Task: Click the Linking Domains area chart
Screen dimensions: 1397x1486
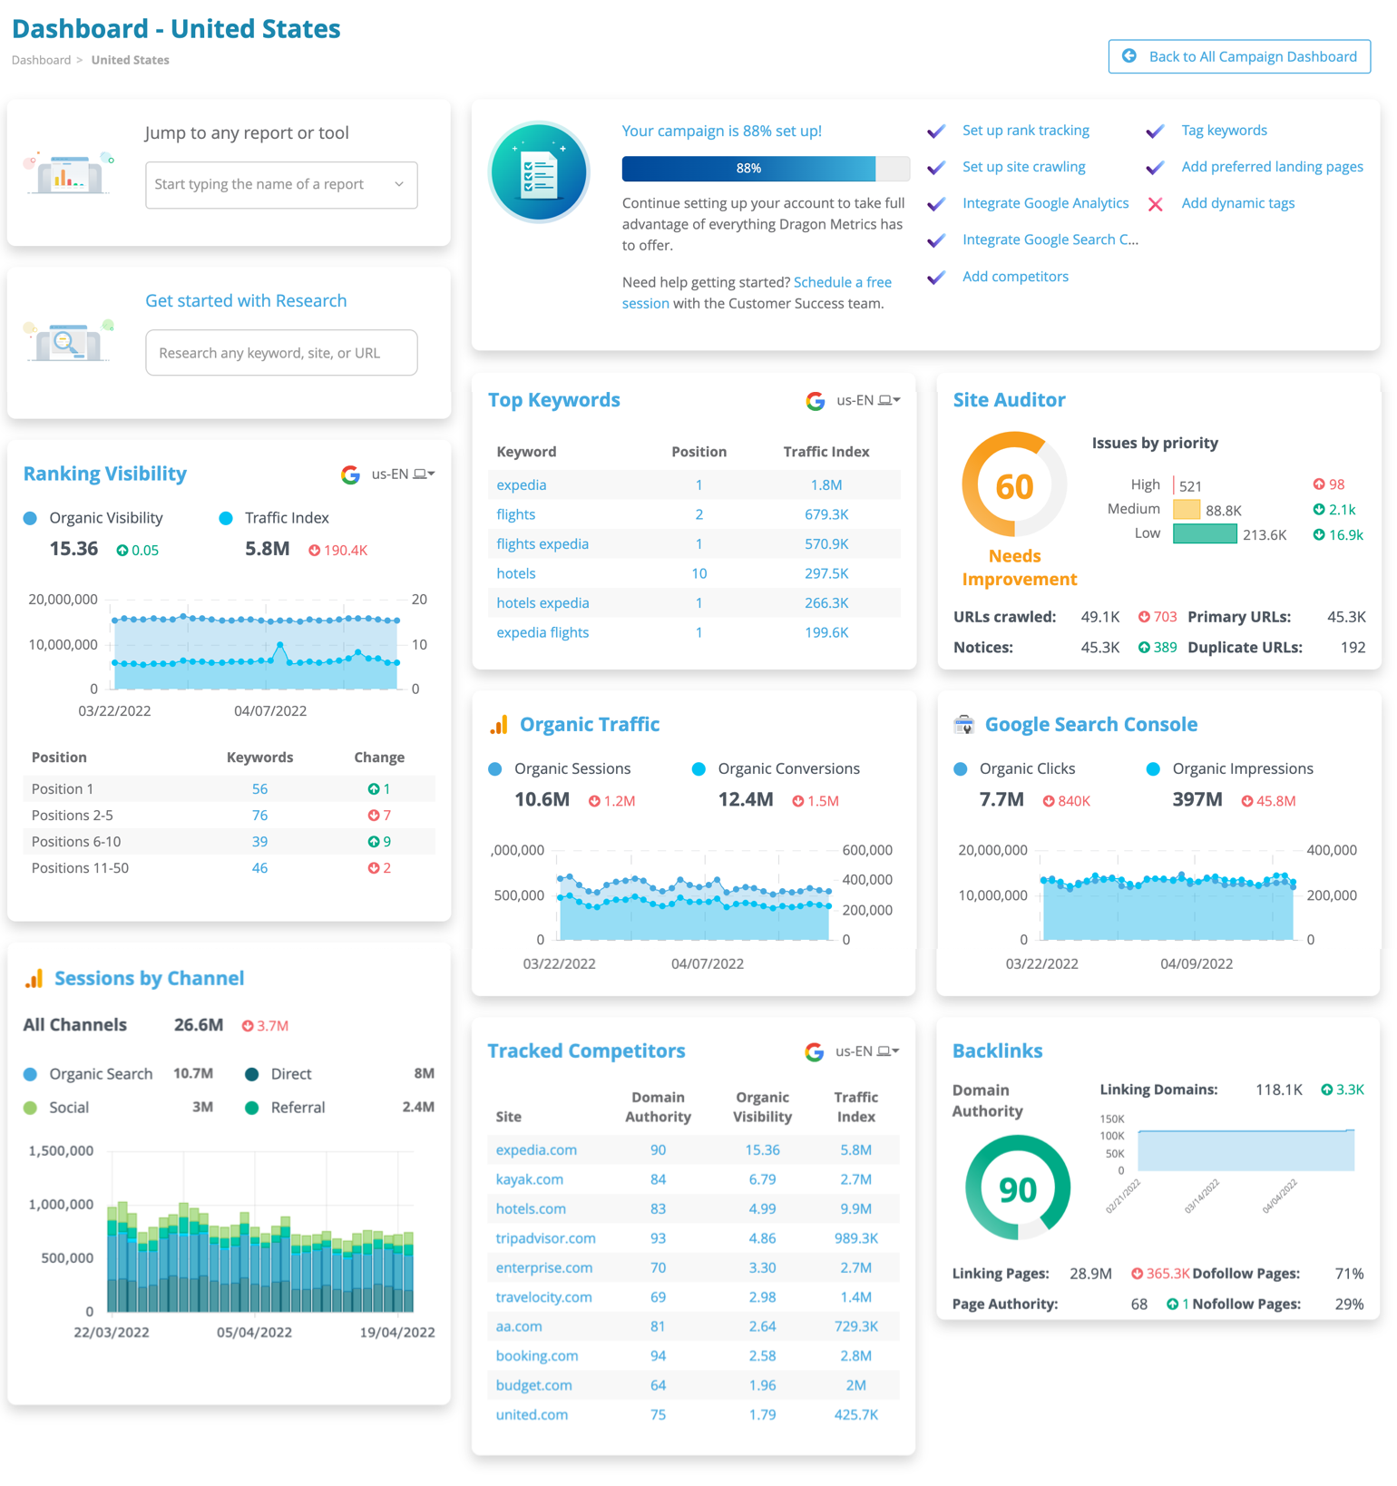Action: pyautogui.click(x=1246, y=1150)
